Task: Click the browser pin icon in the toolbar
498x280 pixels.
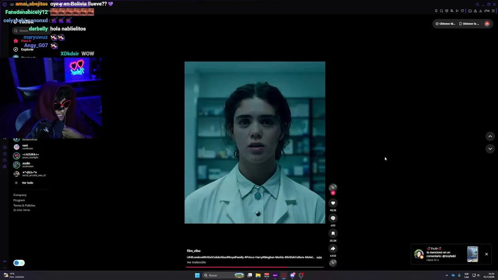Action: tap(436, 11)
